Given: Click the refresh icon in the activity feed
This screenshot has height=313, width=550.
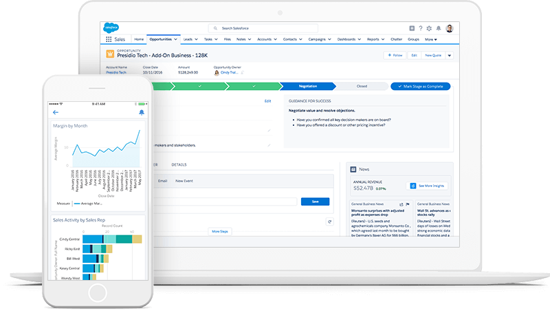Looking at the screenshot, I should pos(330,222).
